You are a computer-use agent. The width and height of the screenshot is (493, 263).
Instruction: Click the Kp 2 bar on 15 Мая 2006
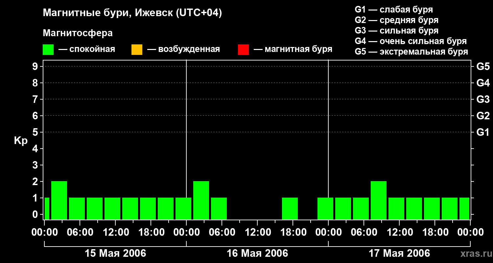click(59, 200)
